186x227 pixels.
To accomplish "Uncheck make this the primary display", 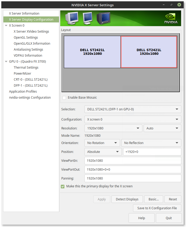I will (x=63, y=187).
